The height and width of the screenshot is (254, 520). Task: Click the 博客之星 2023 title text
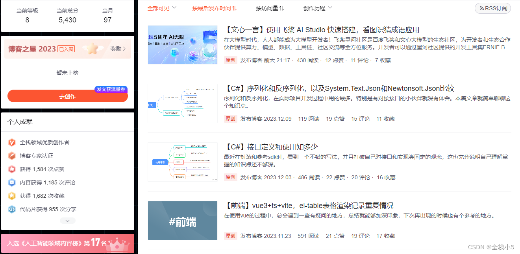pyautogui.click(x=32, y=49)
